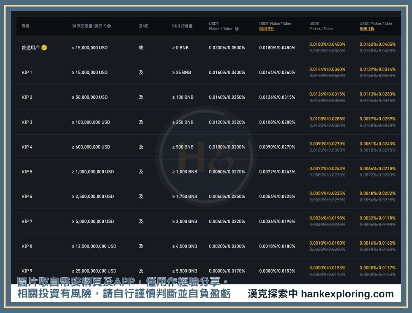Click the info icon beside 30 天交易量 header
412x313 pixels.
(x=109, y=26)
